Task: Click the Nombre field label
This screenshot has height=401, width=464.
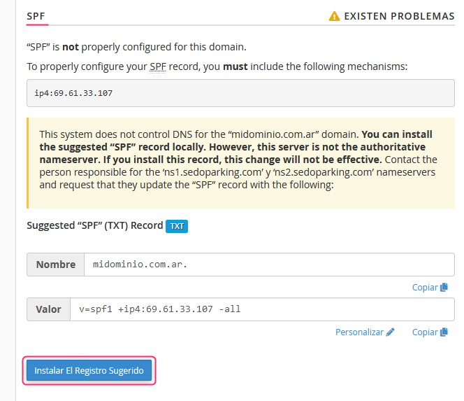Action: (x=56, y=265)
